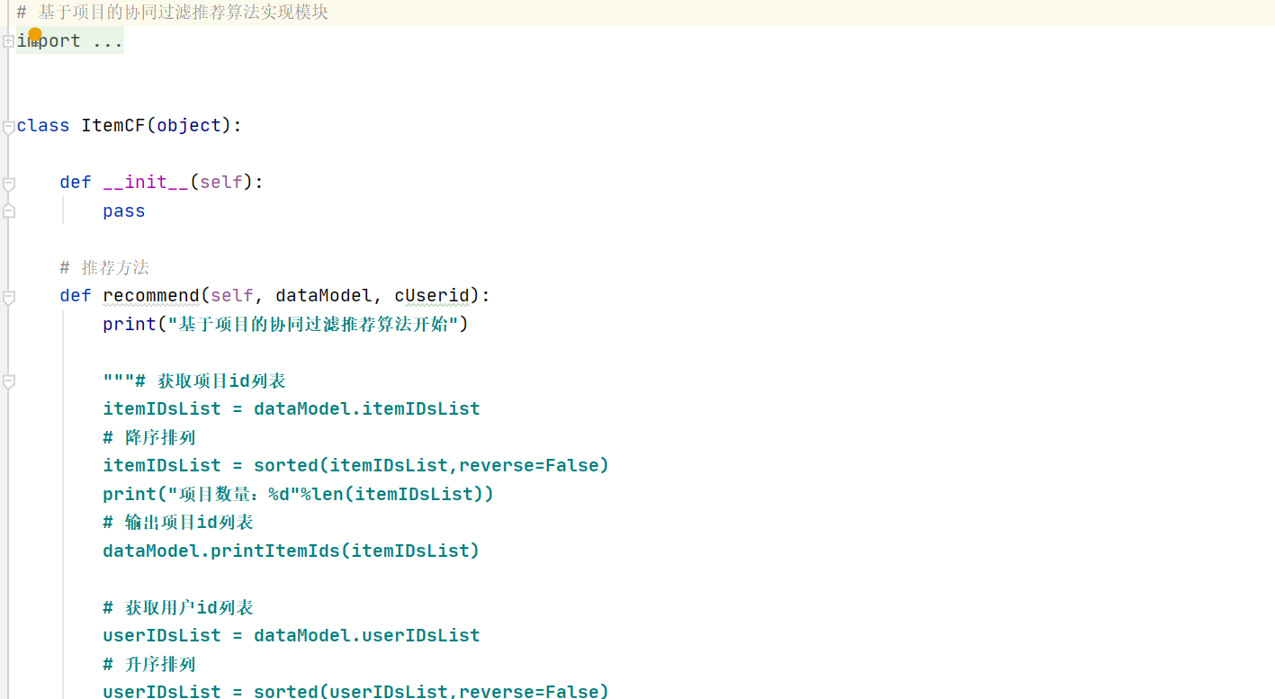
Task: Click the pass keyword
Action: pyautogui.click(x=124, y=211)
